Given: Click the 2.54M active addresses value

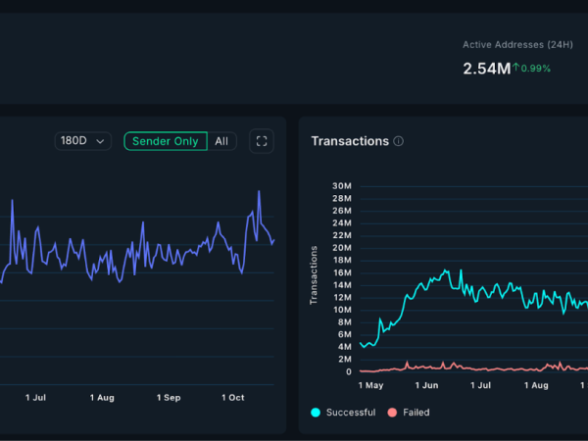Looking at the screenshot, I should [x=487, y=69].
